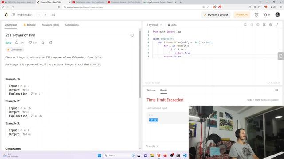Image resolution: width=284 pixels, height=159 pixels.
Task: Open Visual Studio Code from taskbar
Action: click(185, 155)
